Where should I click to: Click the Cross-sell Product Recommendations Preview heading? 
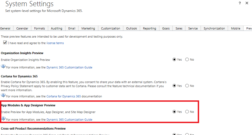pos(33,129)
